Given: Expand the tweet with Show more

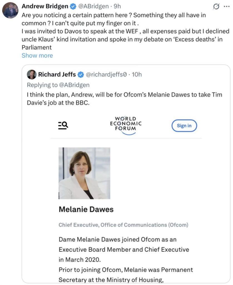Looking at the screenshot, I should [x=37, y=55].
